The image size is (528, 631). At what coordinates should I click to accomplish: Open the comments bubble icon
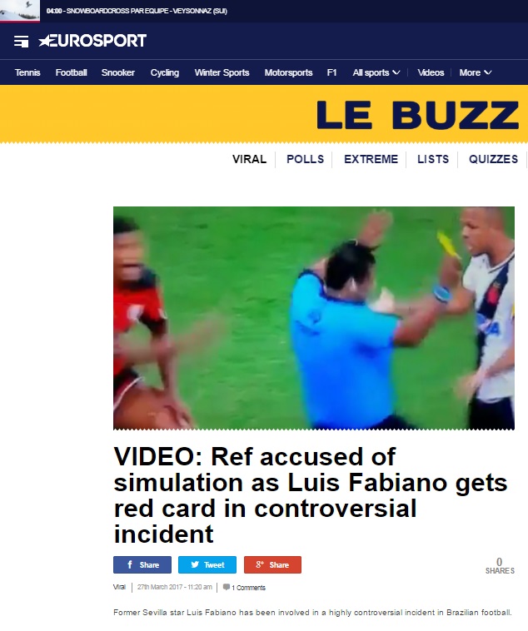[227, 587]
